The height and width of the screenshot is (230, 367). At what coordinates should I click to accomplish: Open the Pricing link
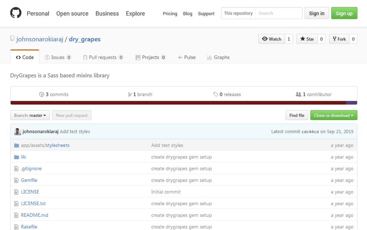[x=170, y=13]
